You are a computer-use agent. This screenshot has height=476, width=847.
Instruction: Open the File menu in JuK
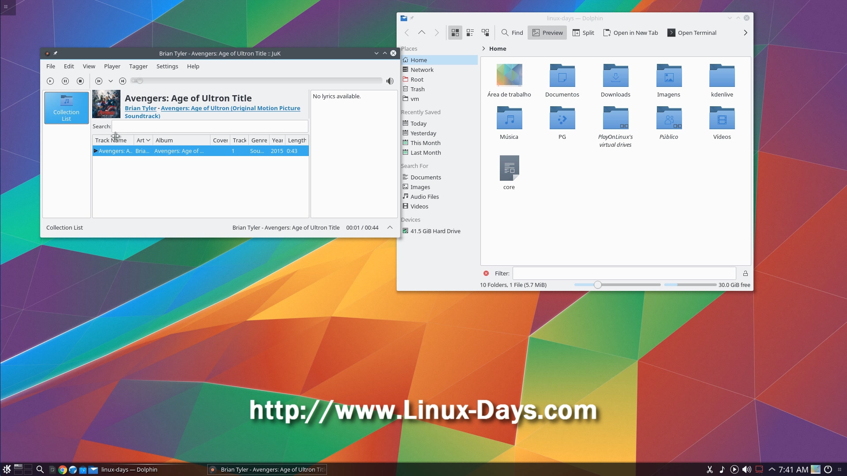tap(51, 67)
